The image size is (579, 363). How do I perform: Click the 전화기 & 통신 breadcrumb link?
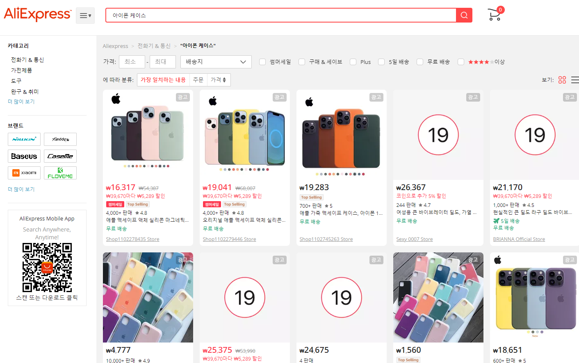pos(154,46)
